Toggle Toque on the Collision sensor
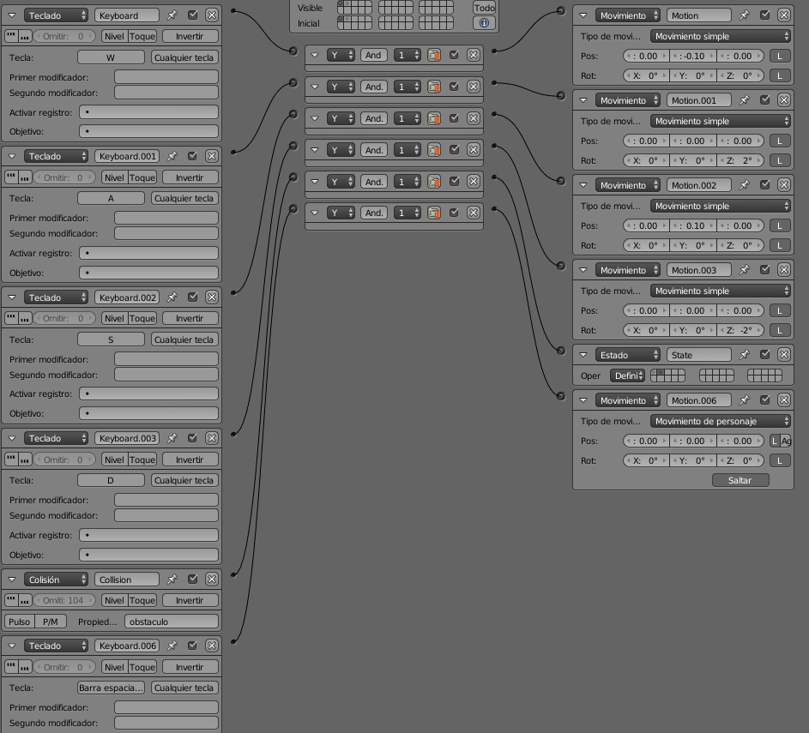The width and height of the screenshot is (809, 733). (x=142, y=600)
